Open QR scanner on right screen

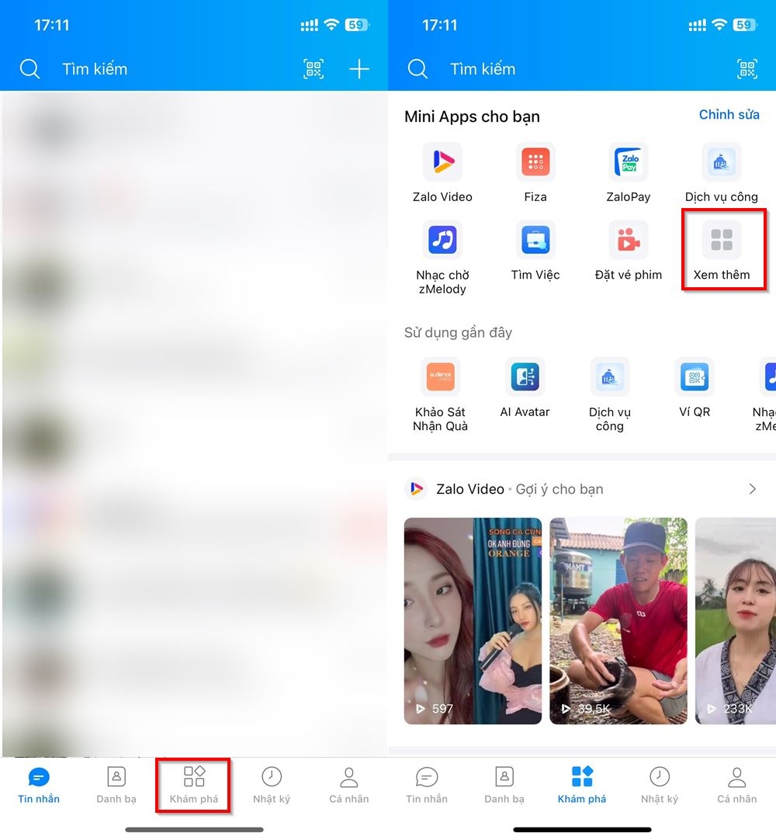coord(747,69)
